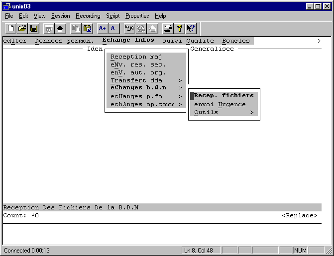Click the context help arrow-question icon
Viewport: 334px width, 256px height.
191,28
